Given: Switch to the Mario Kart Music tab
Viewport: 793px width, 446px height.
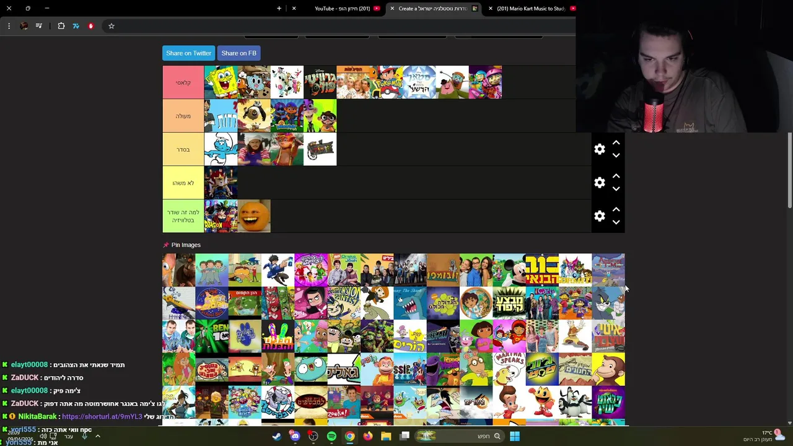Looking at the screenshot, I should point(531,9).
